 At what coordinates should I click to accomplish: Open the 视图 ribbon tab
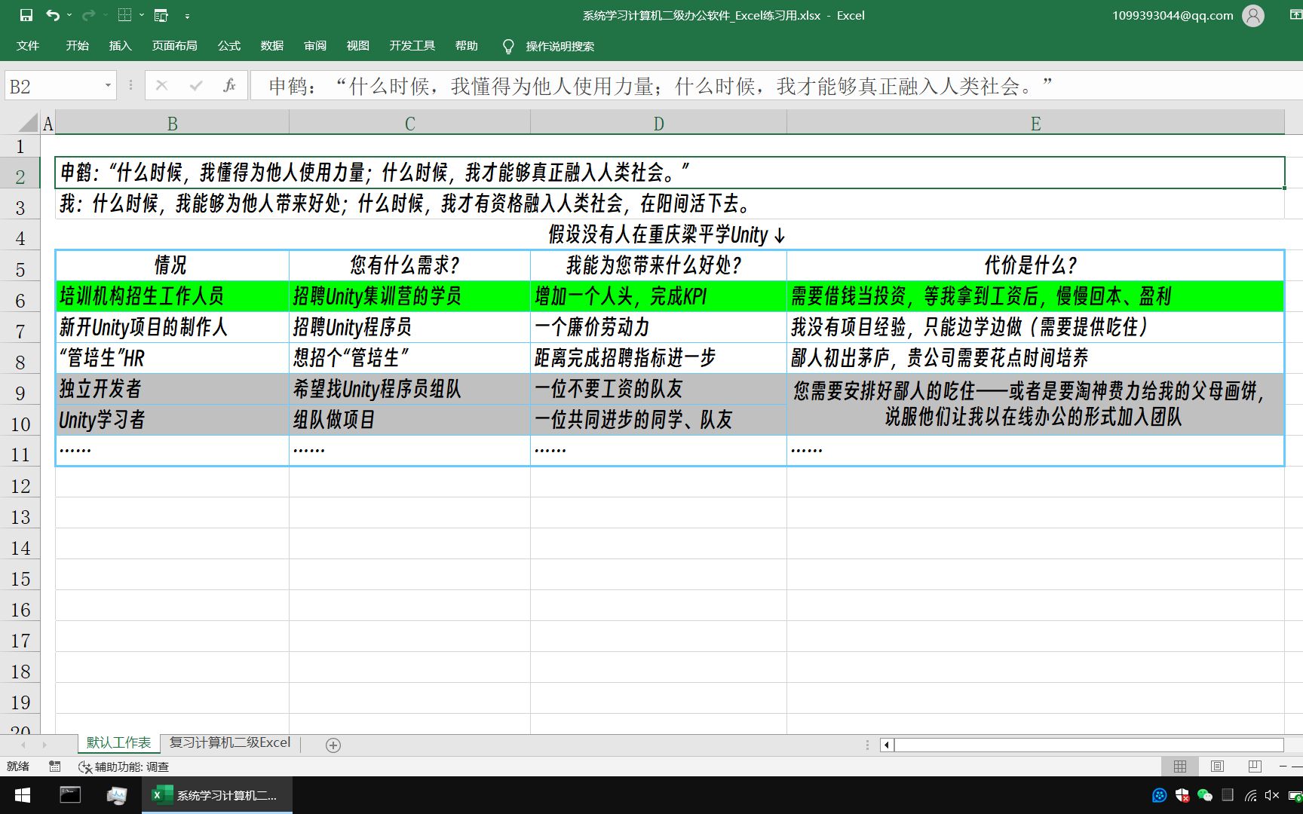[358, 46]
